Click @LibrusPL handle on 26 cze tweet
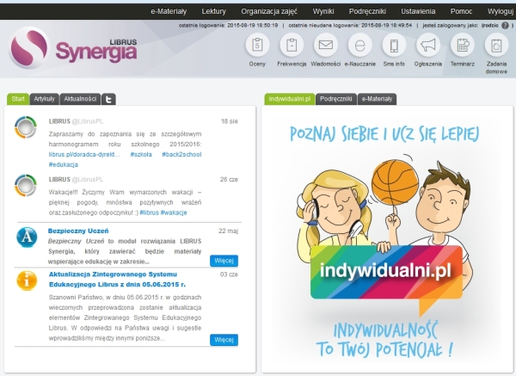This screenshot has width=516, height=376. 87,180
